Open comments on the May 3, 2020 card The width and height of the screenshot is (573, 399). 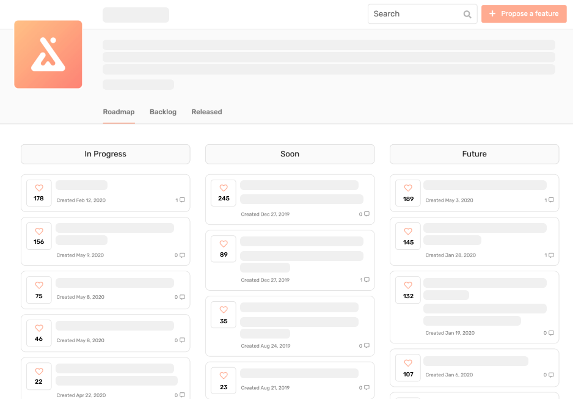click(549, 200)
